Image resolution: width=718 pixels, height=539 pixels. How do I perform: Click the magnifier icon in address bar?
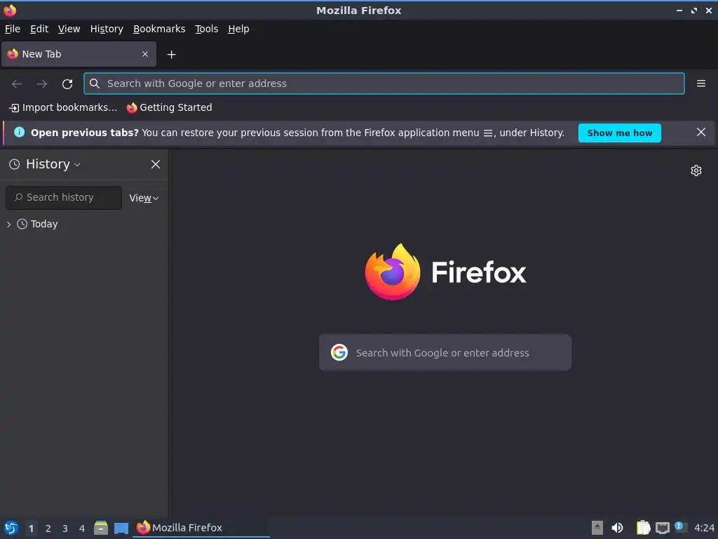pos(95,84)
